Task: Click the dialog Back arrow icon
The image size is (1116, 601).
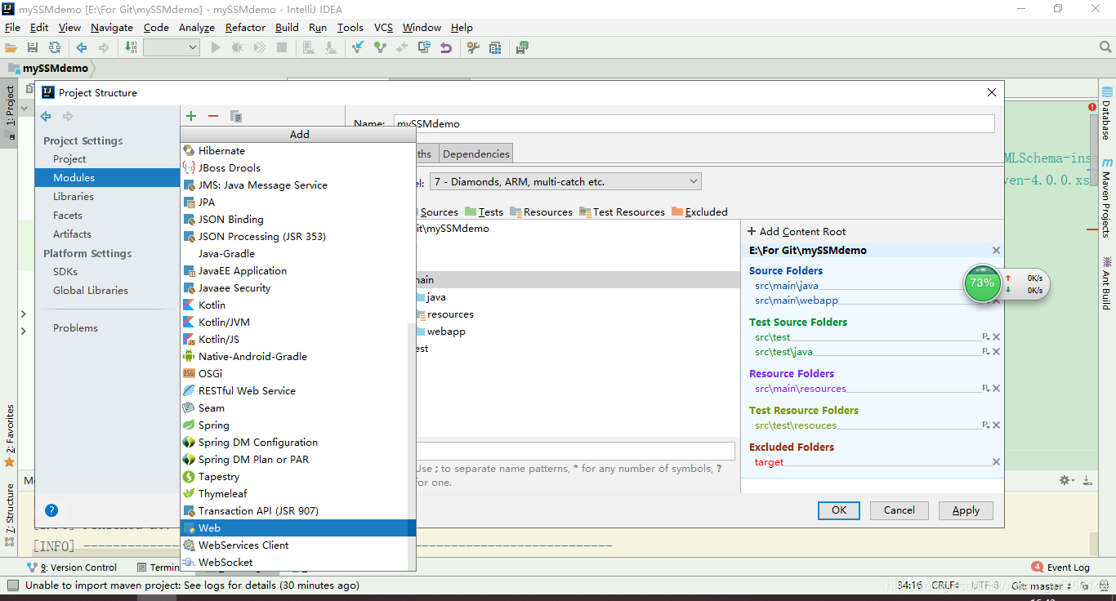Action: 46,117
